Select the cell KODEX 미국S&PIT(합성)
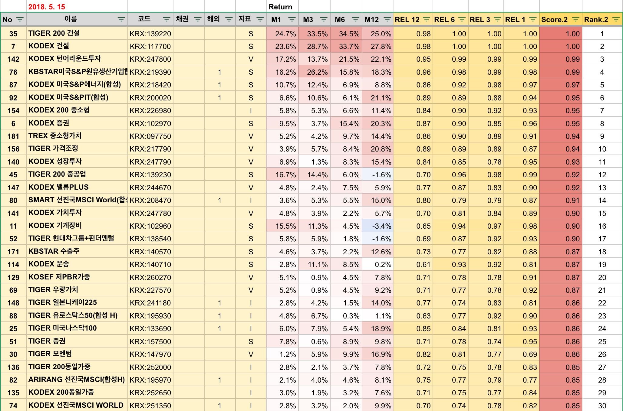The width and height of the screenshot is (623, 411). coord(77,97)
